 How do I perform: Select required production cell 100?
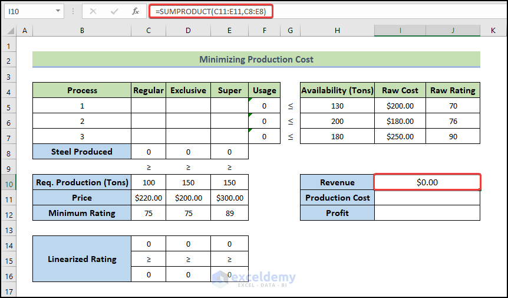149,182
